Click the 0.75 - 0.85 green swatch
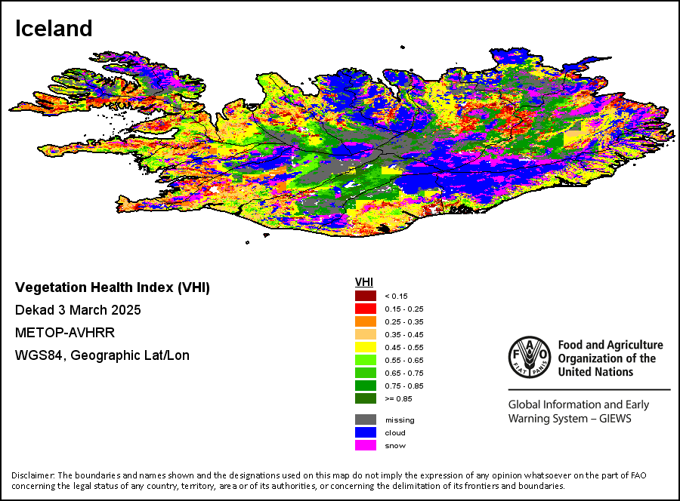Screen dimensions: 680x501 click(x=366, y=386)
